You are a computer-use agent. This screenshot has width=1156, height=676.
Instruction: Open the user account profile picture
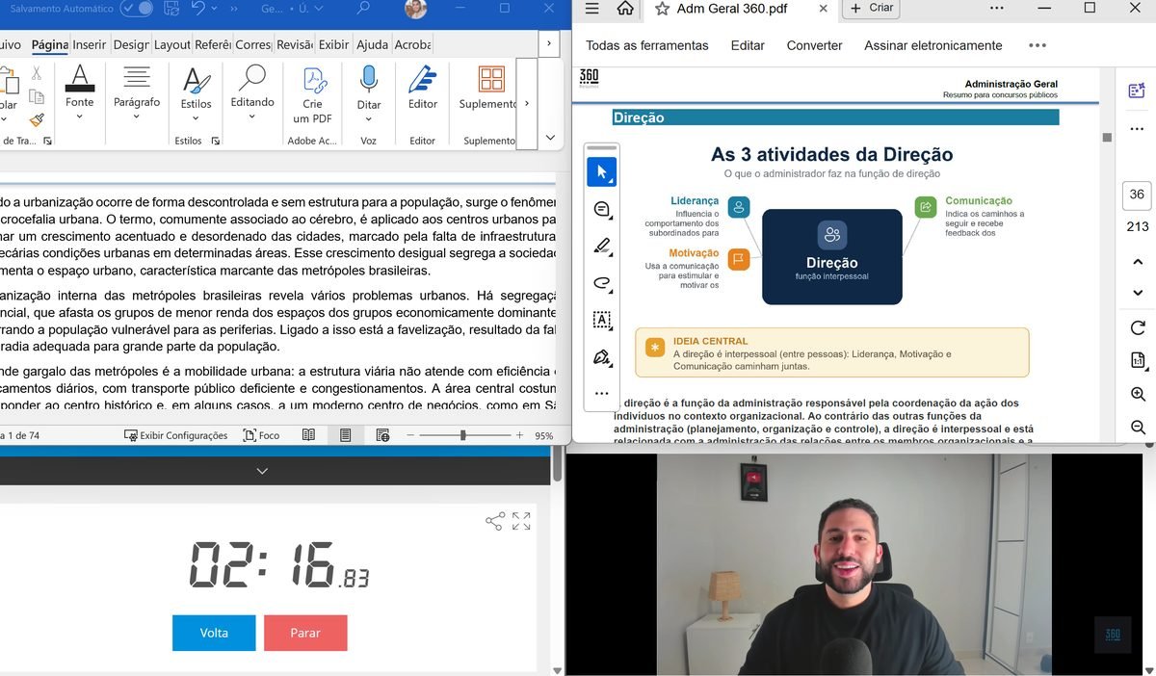(416, 9)
